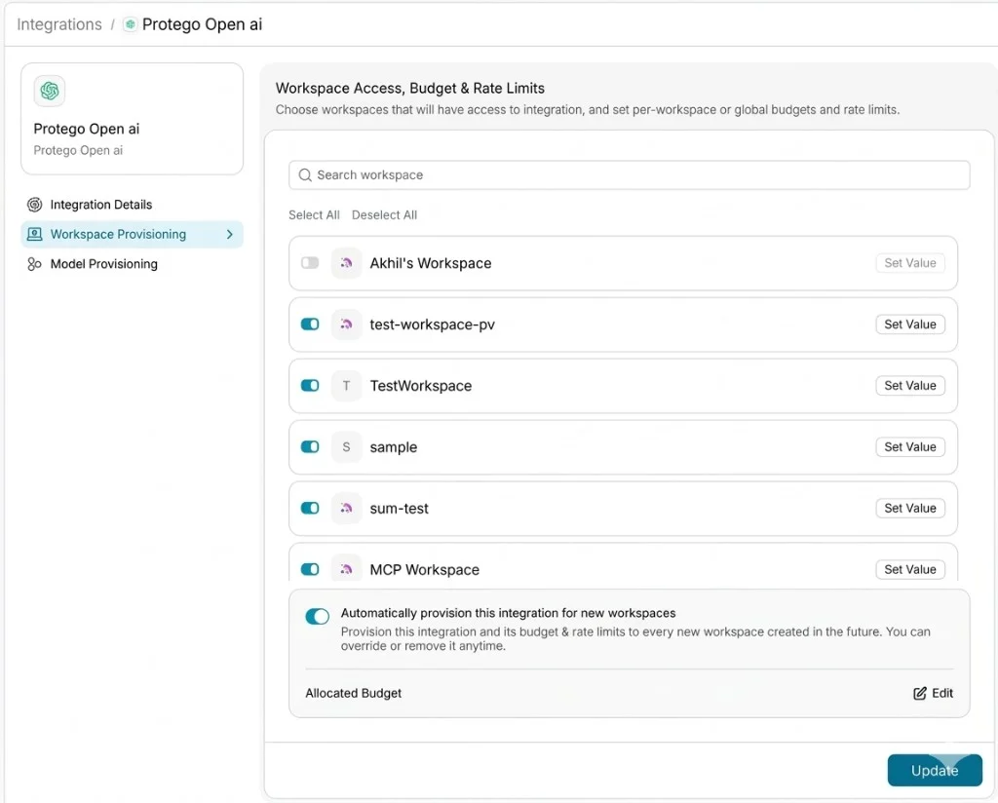
Task: Set Value for MCP Workspace
Action: [910, 569]
